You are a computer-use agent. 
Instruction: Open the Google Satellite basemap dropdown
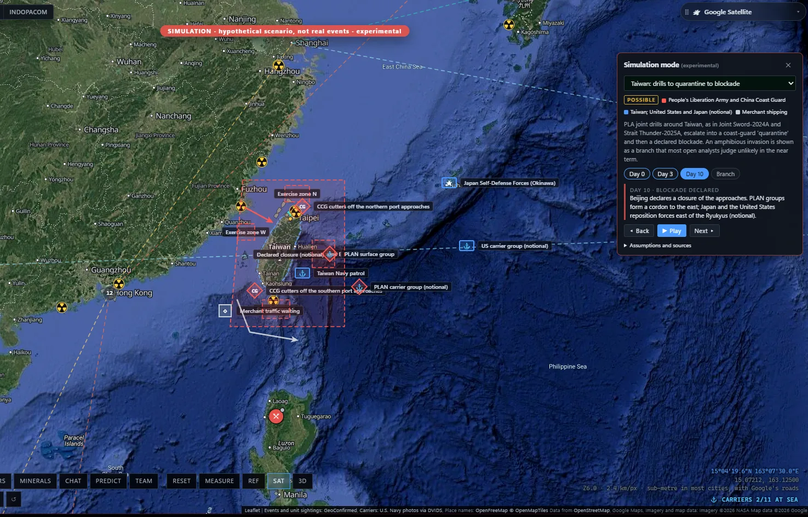pos(742,12)
